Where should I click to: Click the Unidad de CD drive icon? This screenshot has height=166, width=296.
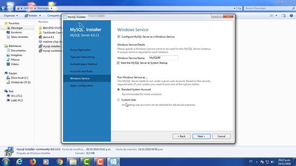tap(8, 82)
